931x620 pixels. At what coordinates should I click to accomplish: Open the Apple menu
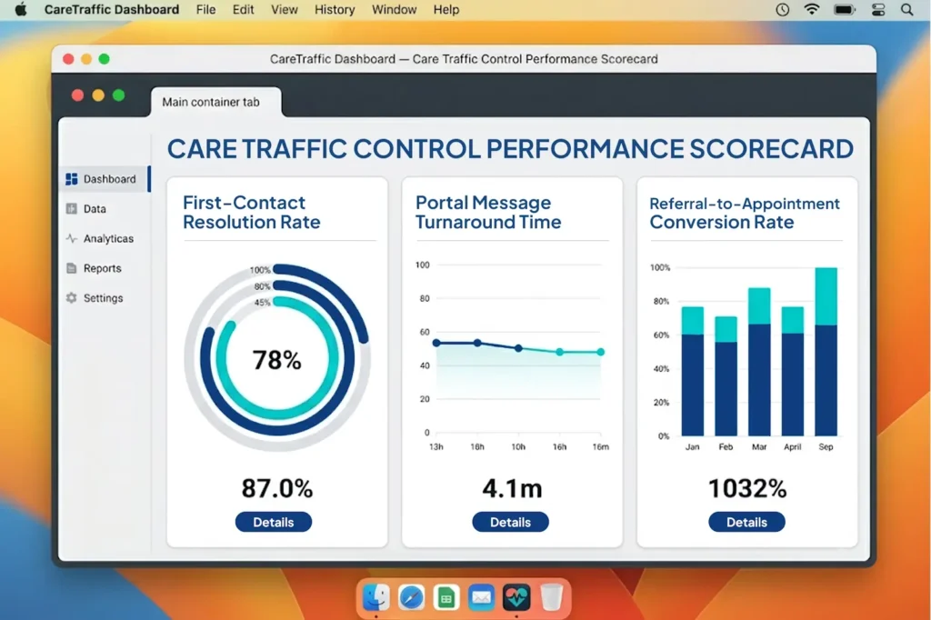click(x=21, y=9)
